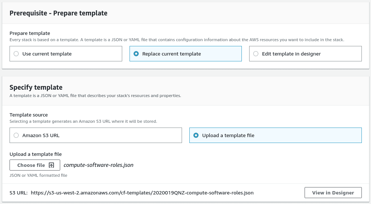Select the Replace current template radio button
Viewport: 371px width, 204px height.
pos(136,54)
